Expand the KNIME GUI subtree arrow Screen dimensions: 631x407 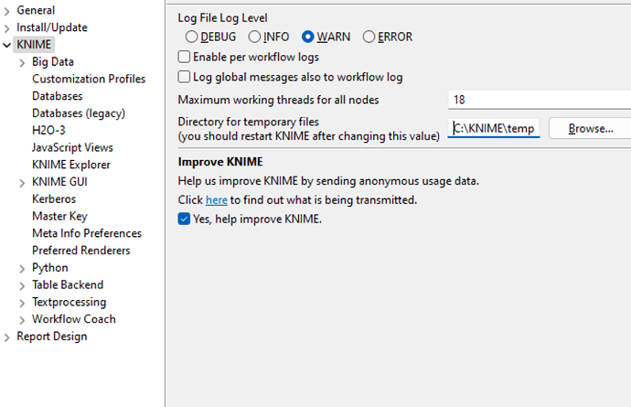23,182
